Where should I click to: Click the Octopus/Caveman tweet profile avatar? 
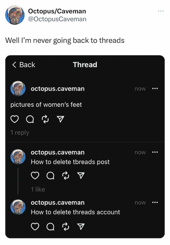click(x=15, y=15)
